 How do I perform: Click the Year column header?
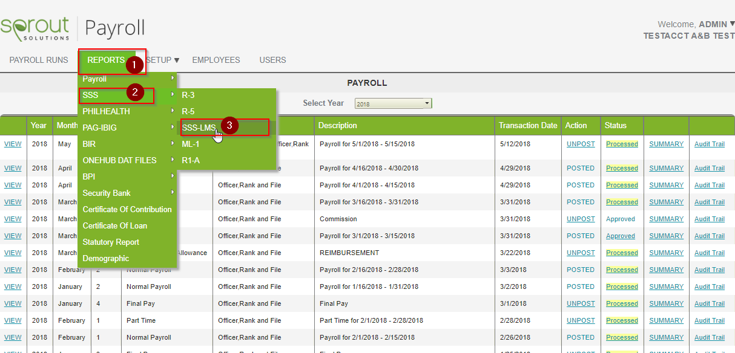click(39, 125)
